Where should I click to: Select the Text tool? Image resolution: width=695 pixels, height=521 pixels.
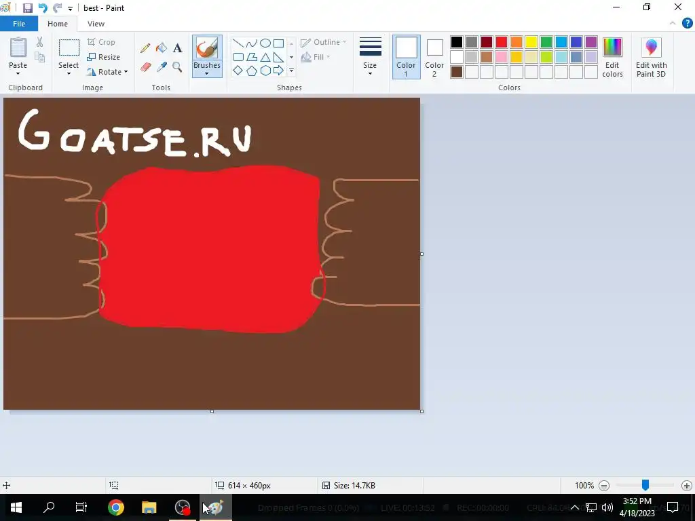(x=177, y=48)
